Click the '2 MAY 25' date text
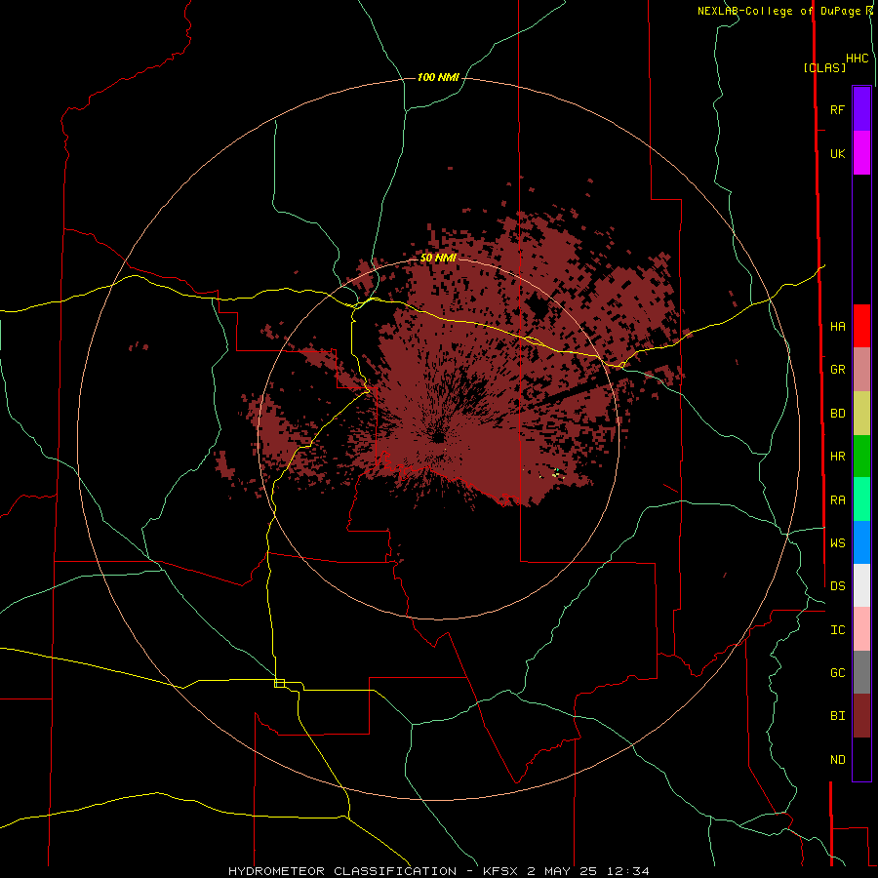 pos(563,871)
